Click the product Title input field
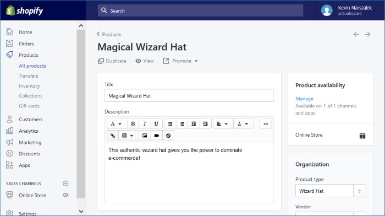The height and width of the screenshot is (216, 385). (x=189, y=96)
